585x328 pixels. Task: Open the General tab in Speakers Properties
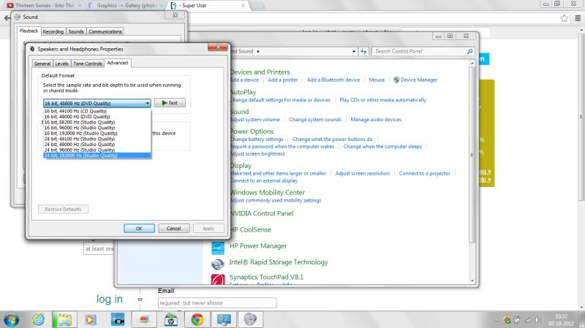(x=42, y=64)
